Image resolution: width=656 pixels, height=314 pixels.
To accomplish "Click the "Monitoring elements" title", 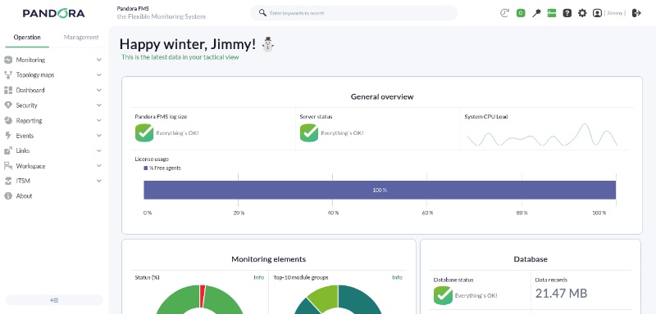I will point(269,259).
